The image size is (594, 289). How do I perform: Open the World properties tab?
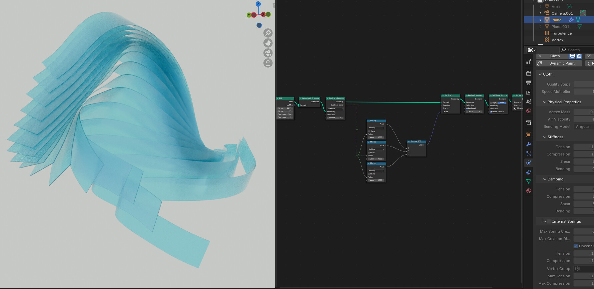click(529, 111)
